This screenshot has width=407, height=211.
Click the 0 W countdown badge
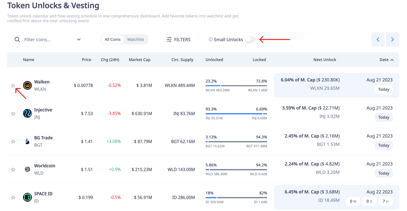point(353,201)
